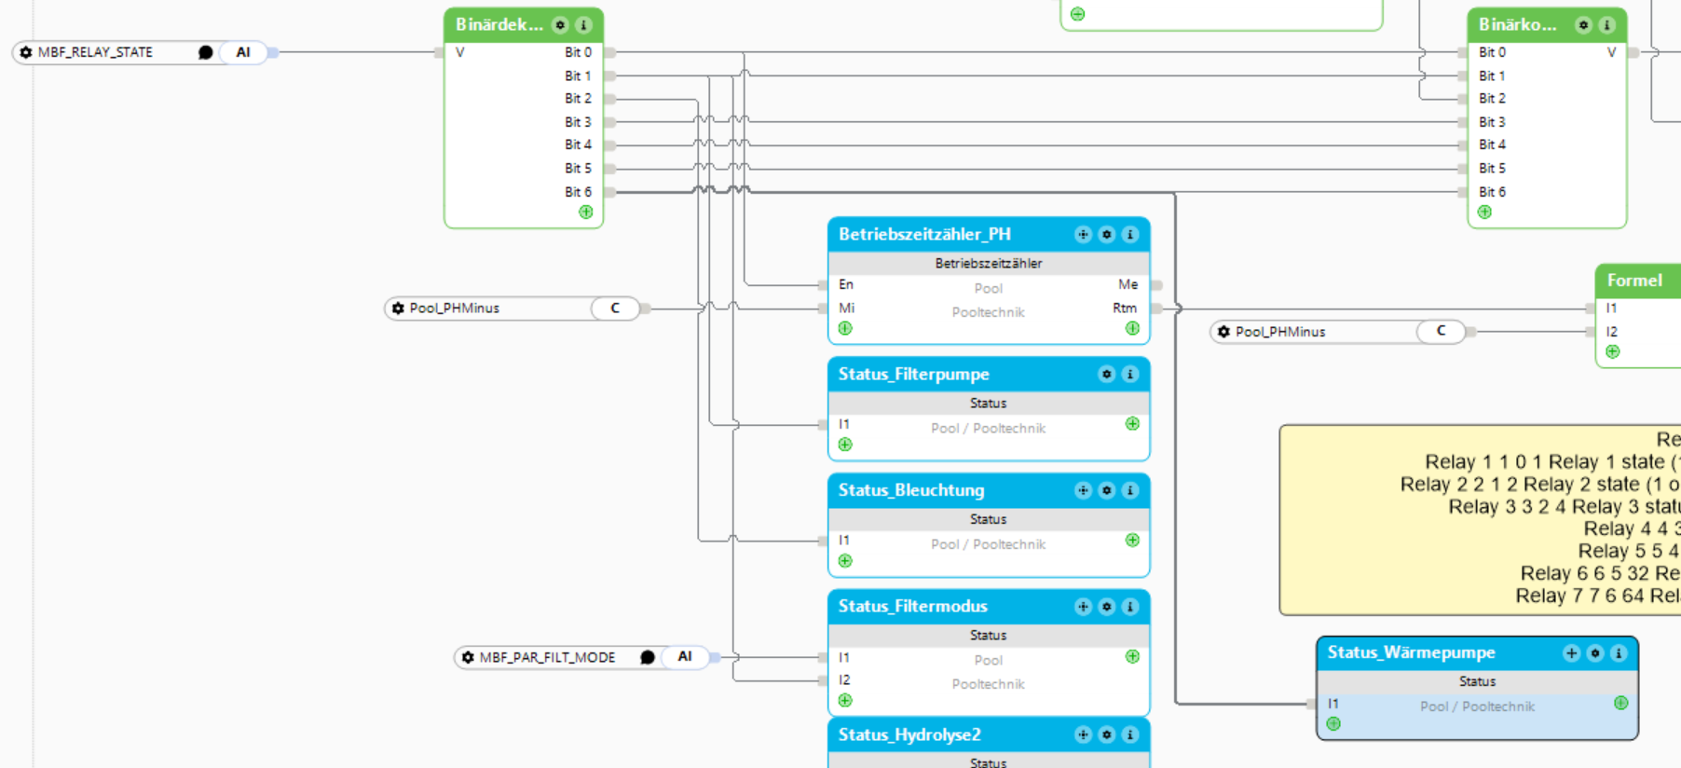Open the gear settings of Betriebszeitzähler_PH
Image resolution: width=1681 pixels, height=768 pixels.
coord(1107,235)
